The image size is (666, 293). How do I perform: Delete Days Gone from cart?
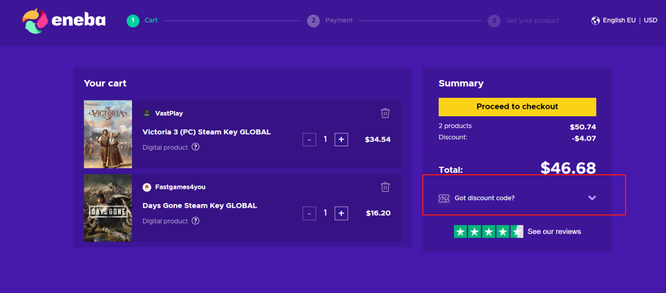385,187
